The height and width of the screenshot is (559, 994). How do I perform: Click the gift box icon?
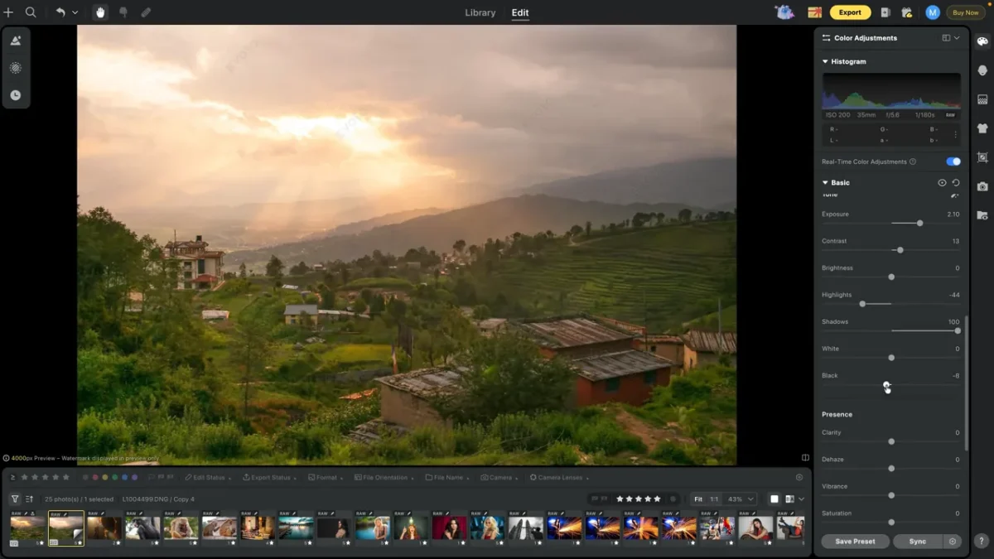pyautogui.click(x=907, y=12)
